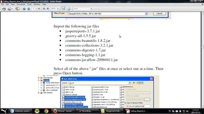Click Libraries node in pictured project tree
This screenshot has height=114, width=204.
46,80
